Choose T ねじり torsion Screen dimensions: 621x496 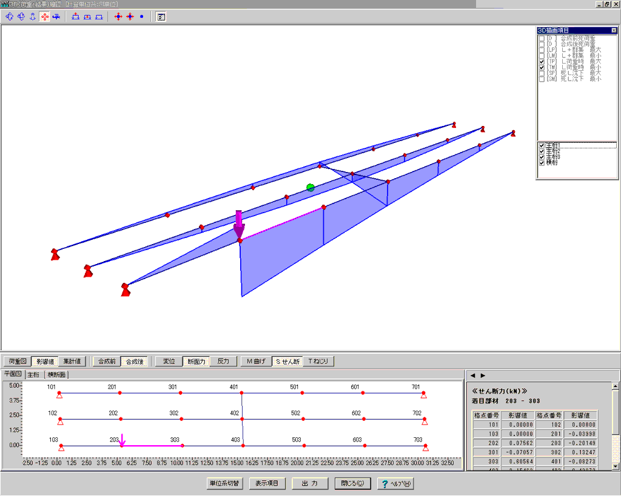(318, 361)
